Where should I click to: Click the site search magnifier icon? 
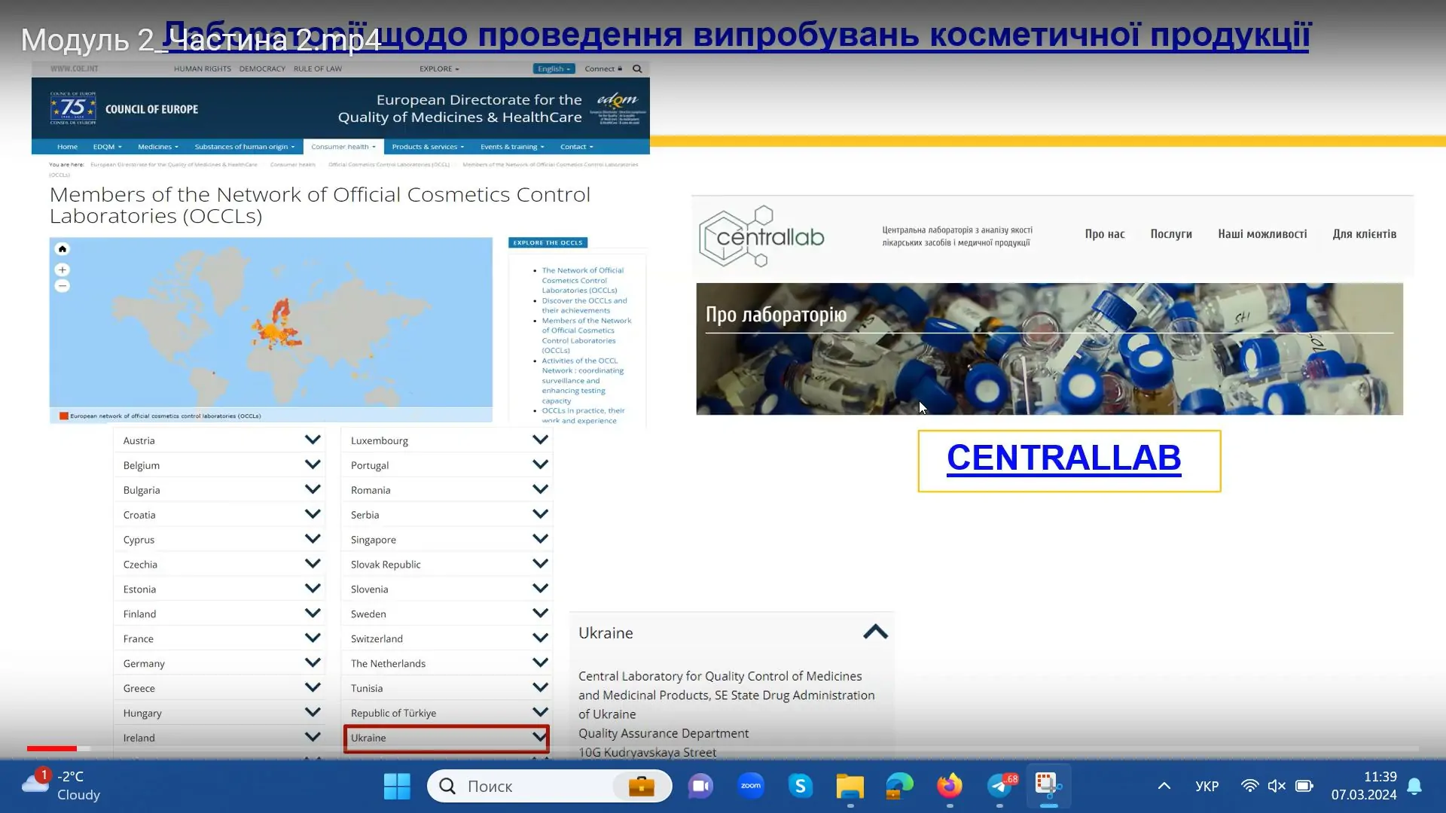637,69
